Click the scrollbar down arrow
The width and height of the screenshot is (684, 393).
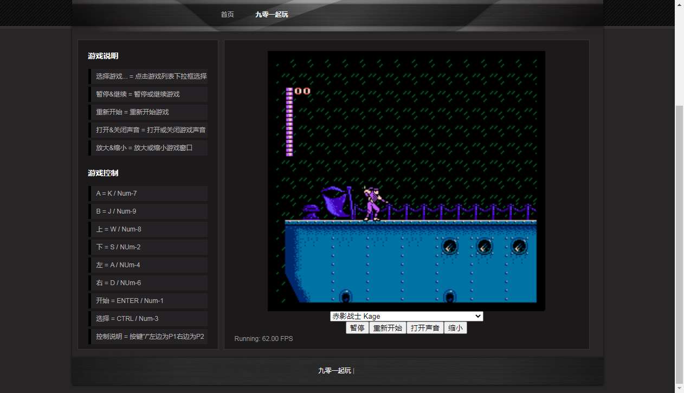pos(679,388)
